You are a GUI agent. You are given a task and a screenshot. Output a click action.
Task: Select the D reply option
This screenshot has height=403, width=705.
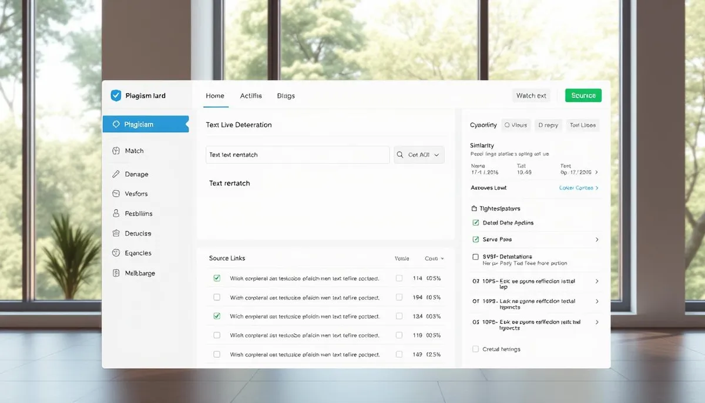click(x=548, y=125)
